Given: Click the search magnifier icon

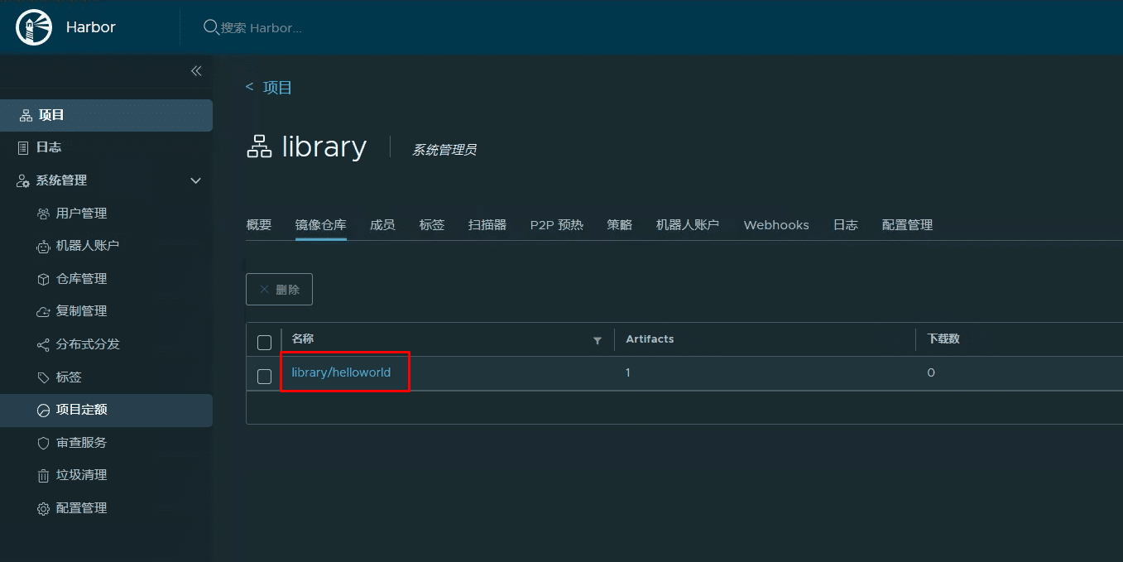Looking at the screenshot, I should coord(211,27).
